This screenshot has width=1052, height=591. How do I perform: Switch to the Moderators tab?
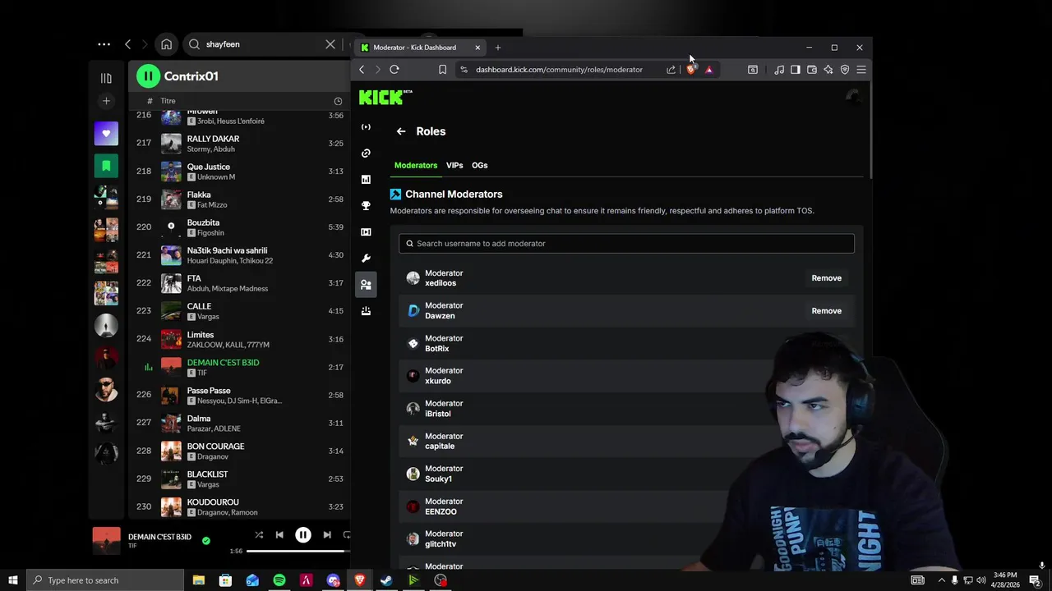(416, 166)
